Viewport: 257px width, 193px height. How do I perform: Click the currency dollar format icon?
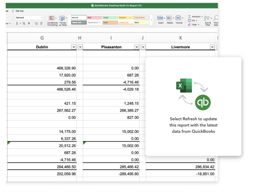tap(17, 24)
